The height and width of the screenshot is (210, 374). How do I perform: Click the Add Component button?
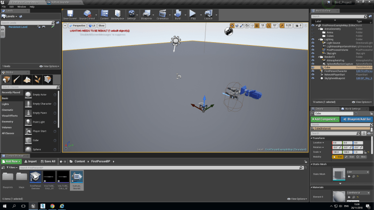coord(325,119)
